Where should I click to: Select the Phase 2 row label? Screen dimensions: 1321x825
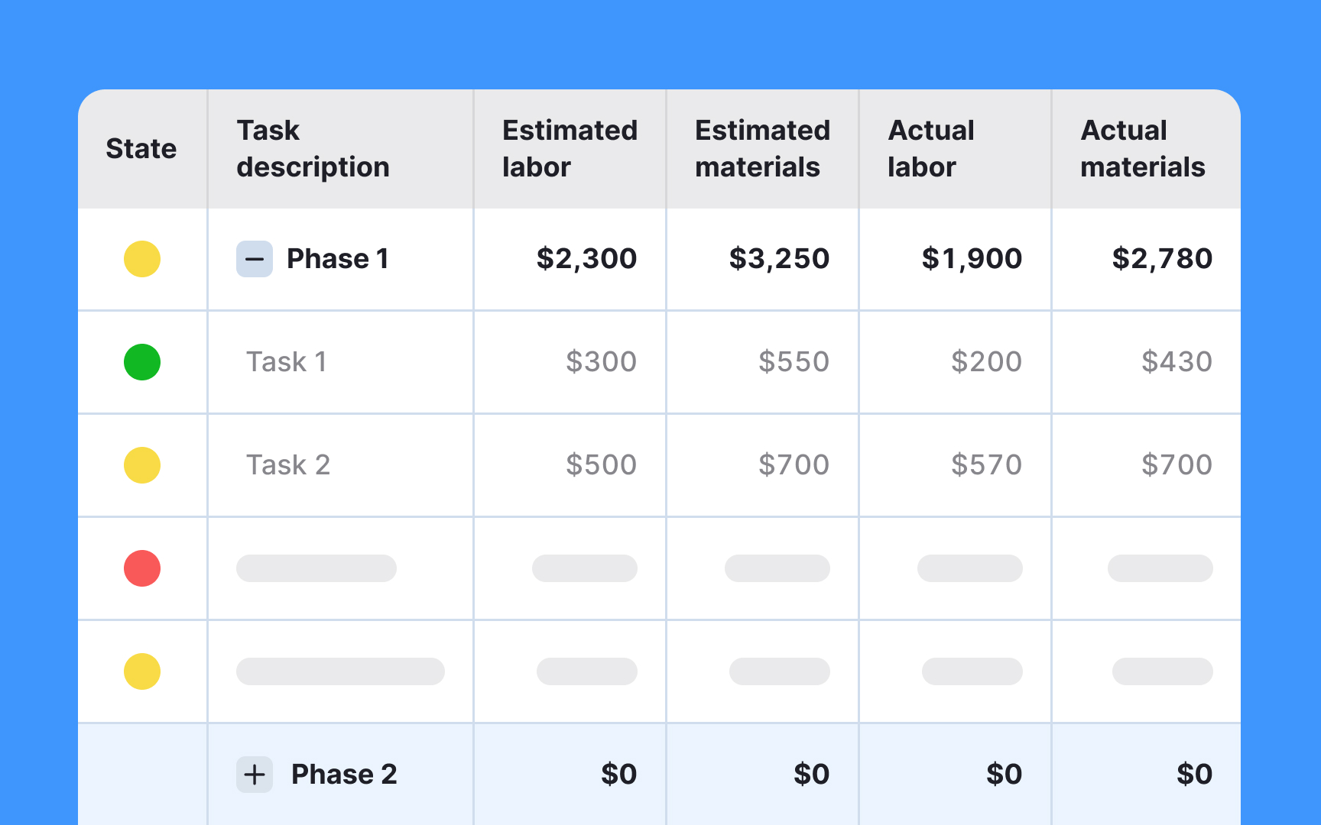(344, 775)
